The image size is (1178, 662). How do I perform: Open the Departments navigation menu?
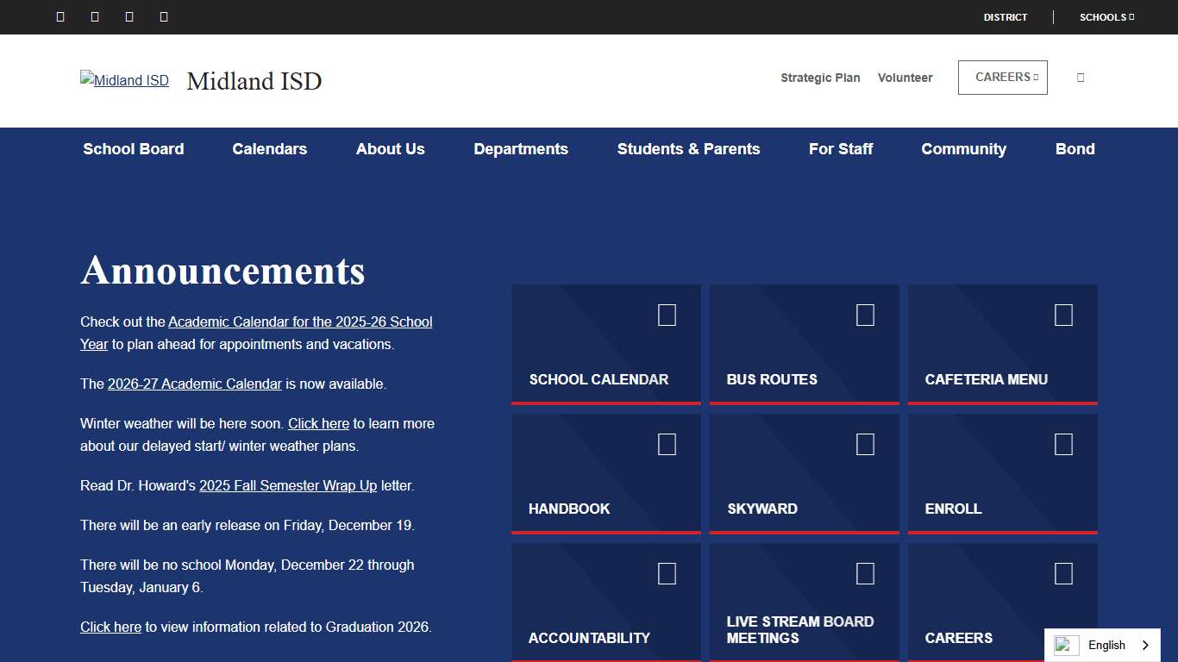(521, 149)
